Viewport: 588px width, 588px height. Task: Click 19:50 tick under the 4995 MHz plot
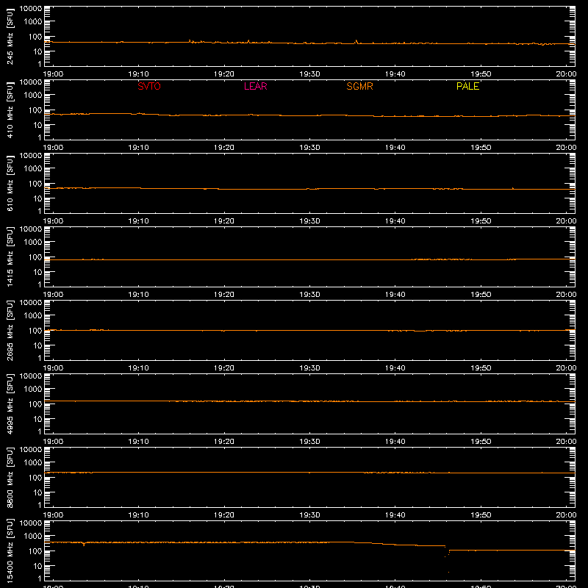coord(481,442)
